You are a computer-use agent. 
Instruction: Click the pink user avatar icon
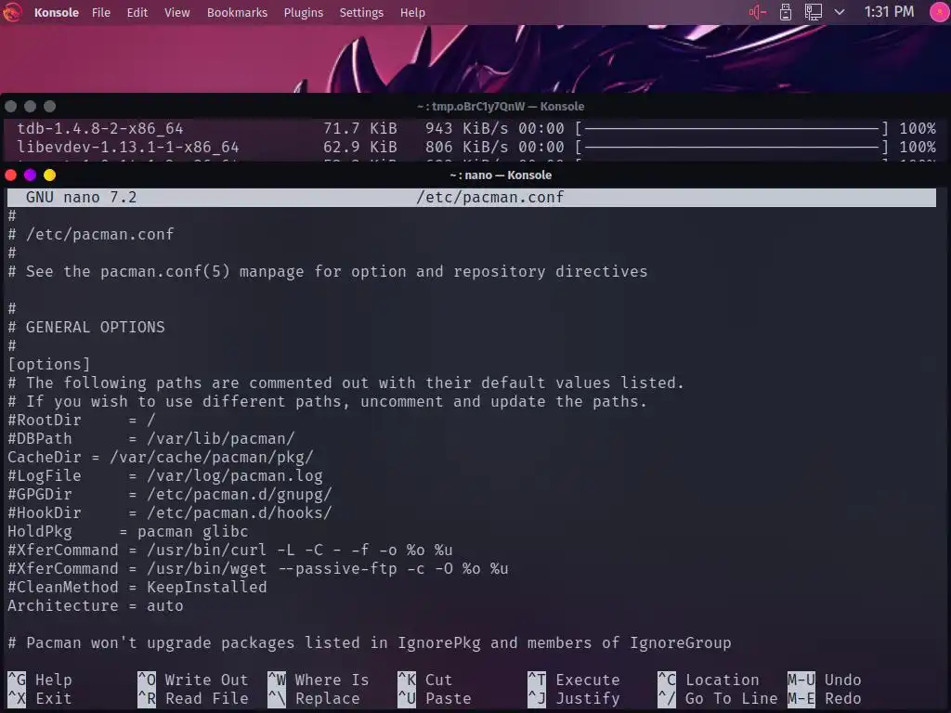pos(940,12)
